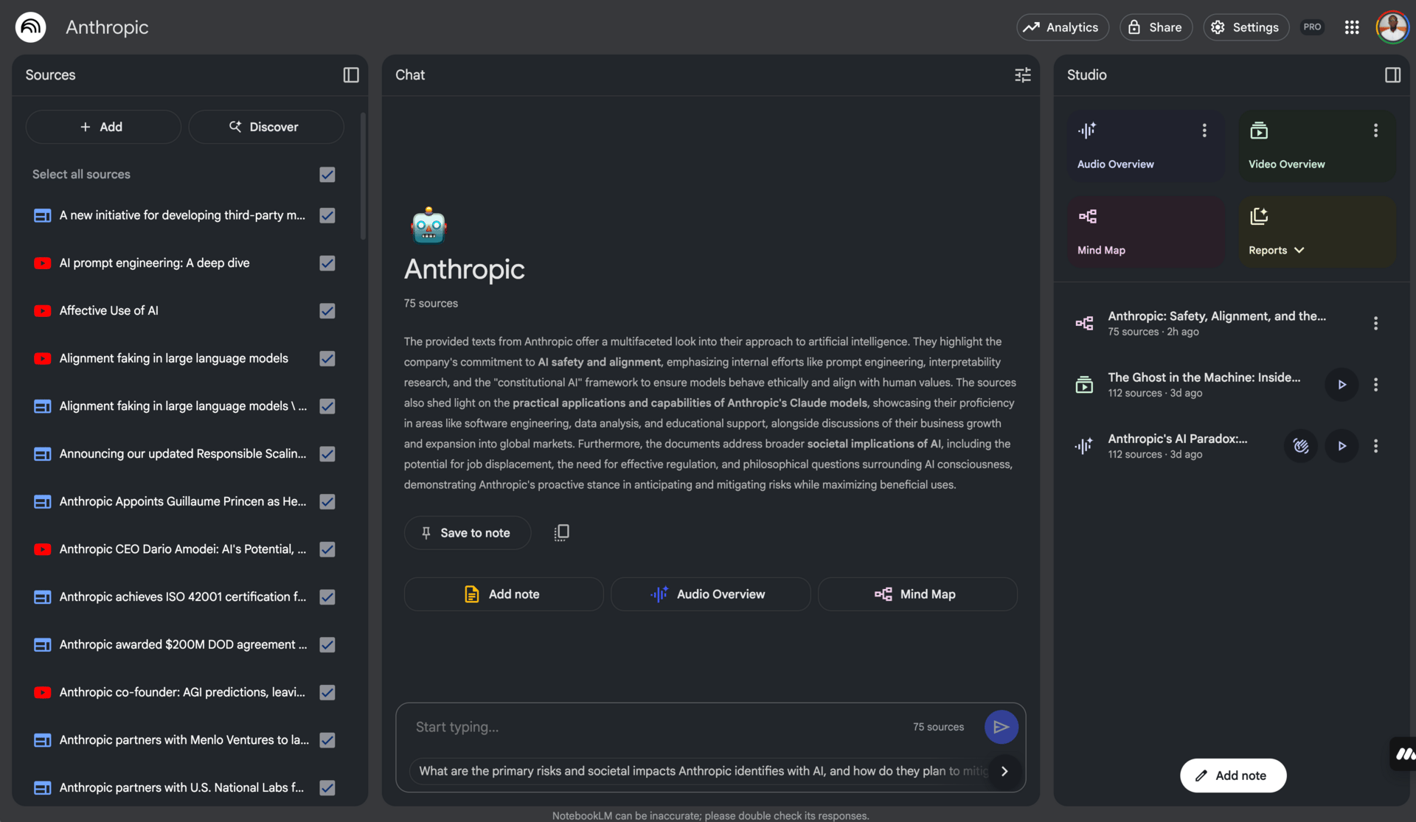
Task: Uncheck Affective Use of AI source
Action: (327, 311)
